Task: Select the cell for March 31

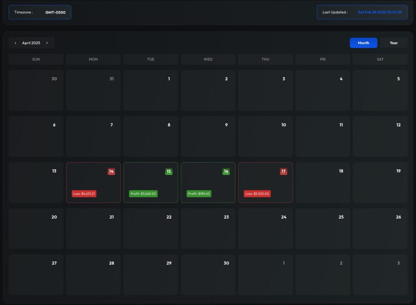Action: pyautogui.click(x=93, y=90)
